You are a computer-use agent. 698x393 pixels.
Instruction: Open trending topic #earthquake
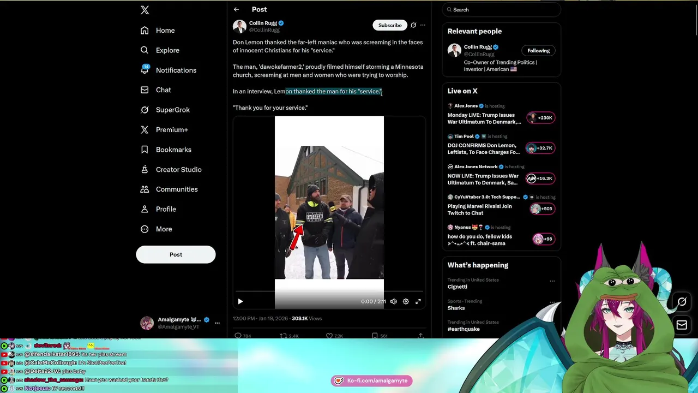(x=464, y=329)
